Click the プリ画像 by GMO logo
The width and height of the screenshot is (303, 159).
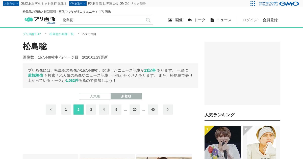pyautogui.click(x=40, y=20)
